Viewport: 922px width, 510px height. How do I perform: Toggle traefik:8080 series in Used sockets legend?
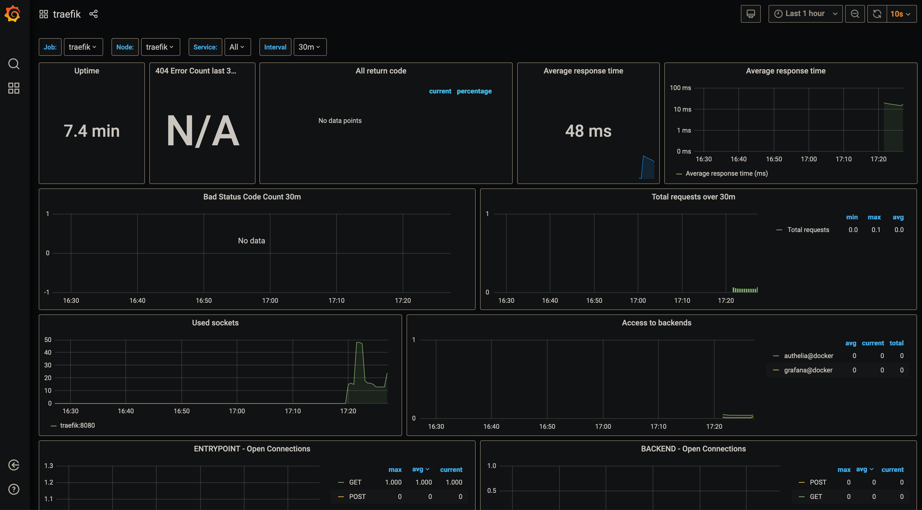[77, 425]
